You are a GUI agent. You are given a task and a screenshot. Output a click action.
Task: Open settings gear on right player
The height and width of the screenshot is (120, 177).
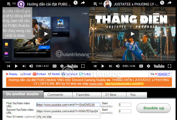[x=149, y=66]
